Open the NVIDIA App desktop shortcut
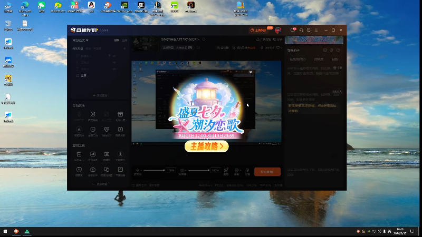This screenshot has height=237, width=422. [x=124, y=7]
